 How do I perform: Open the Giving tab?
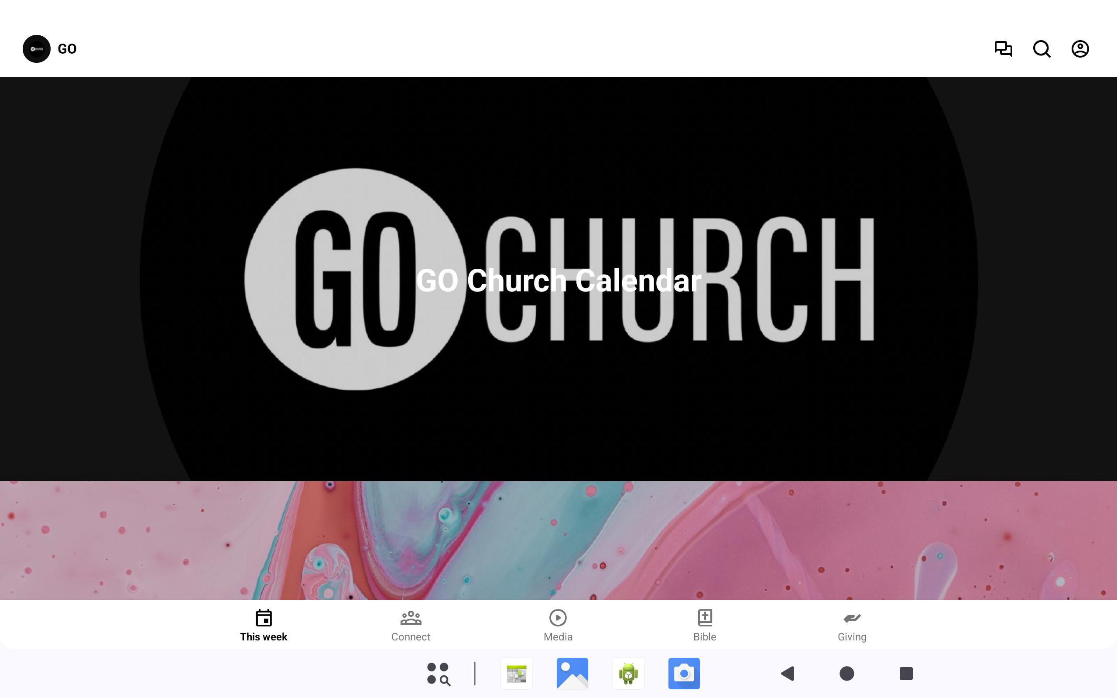852,626
